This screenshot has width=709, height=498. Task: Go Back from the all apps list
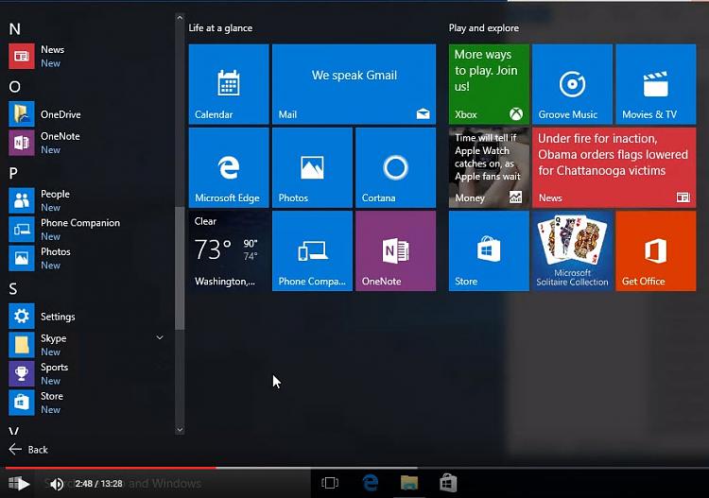tap(28, 449)
